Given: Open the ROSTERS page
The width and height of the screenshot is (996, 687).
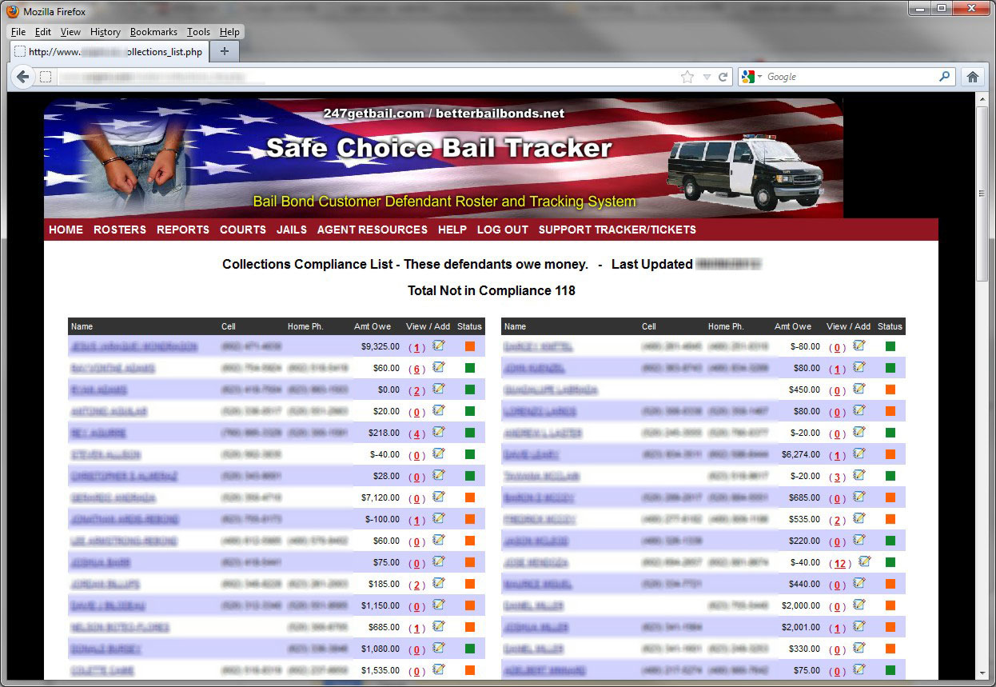Looking at the screenshot, I should [120, 230].
